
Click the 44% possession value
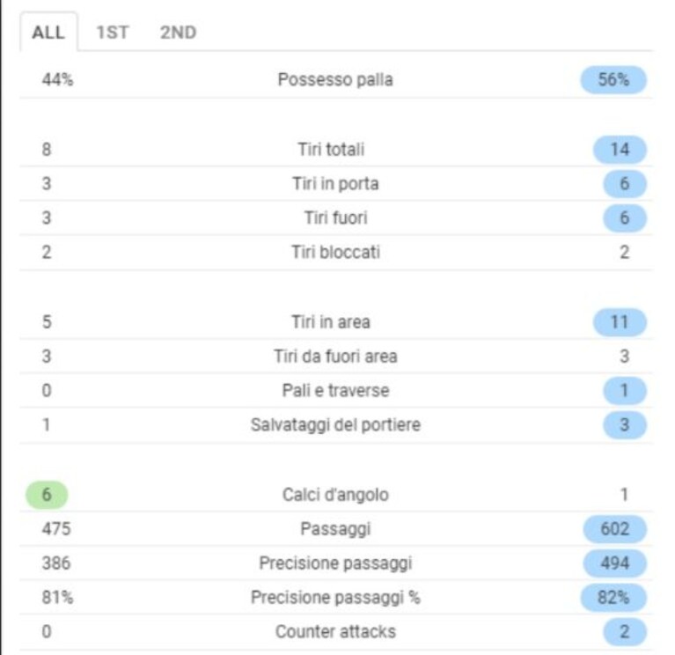(57, 79)
